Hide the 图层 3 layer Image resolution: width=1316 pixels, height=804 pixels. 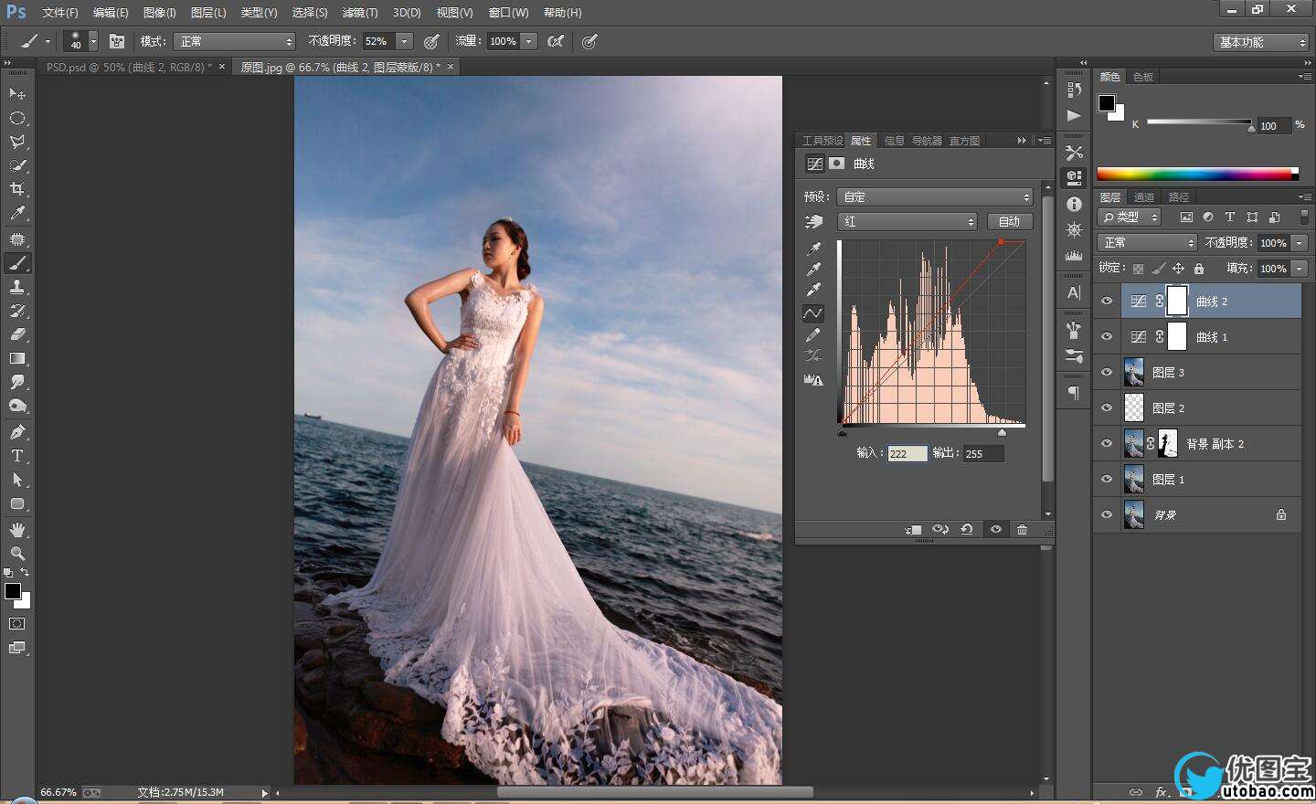tap(1107, 373)
